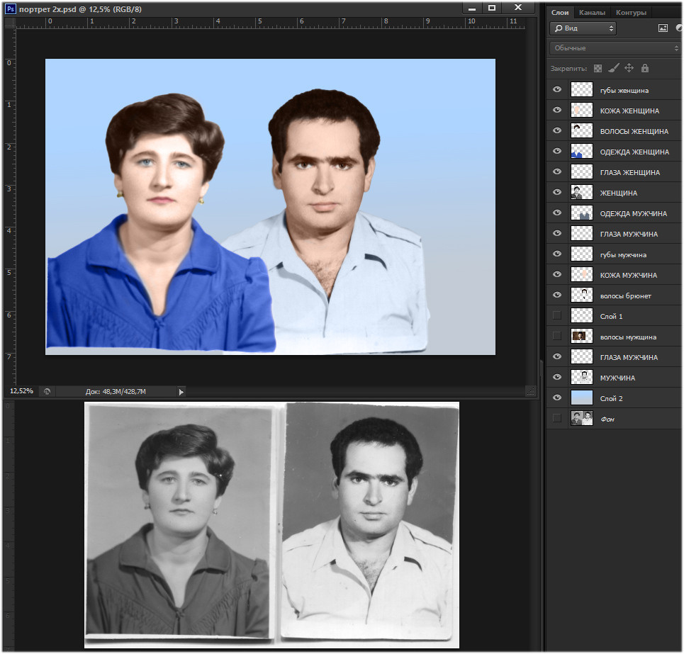684x654 pixels.
Task: Click the 12,52% zoom level field
Action: (21, 391)
